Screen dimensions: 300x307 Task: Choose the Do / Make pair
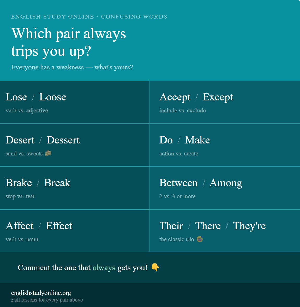pyautogui.click(x=225, y=145)
